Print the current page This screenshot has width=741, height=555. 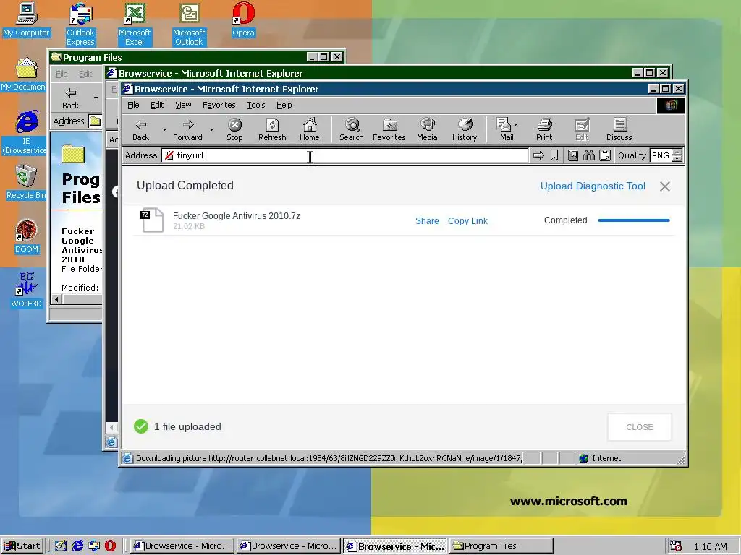(x=544, y=130)
